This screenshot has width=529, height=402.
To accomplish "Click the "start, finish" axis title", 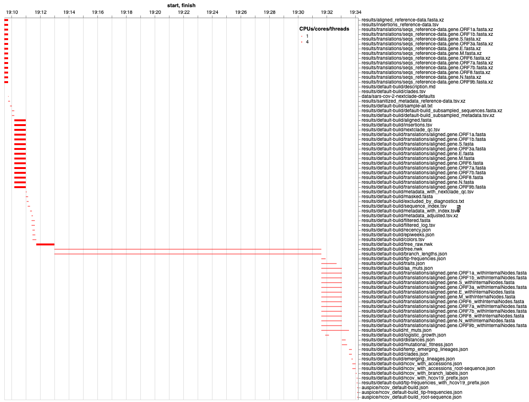I will pyautogui.click(x=181, y=5).
